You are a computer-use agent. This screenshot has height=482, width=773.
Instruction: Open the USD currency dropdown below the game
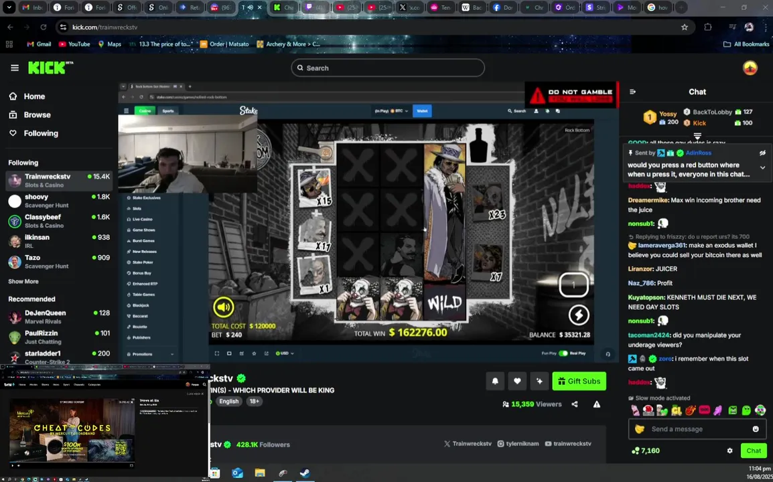click(285, 353)
